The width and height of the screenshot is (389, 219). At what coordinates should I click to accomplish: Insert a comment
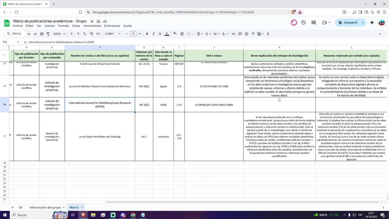(x=240, y=34)
